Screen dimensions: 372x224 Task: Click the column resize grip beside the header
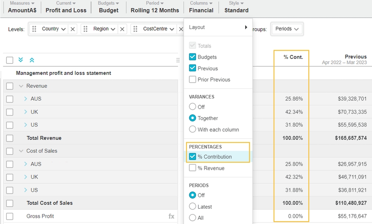(x=178, y=60)
